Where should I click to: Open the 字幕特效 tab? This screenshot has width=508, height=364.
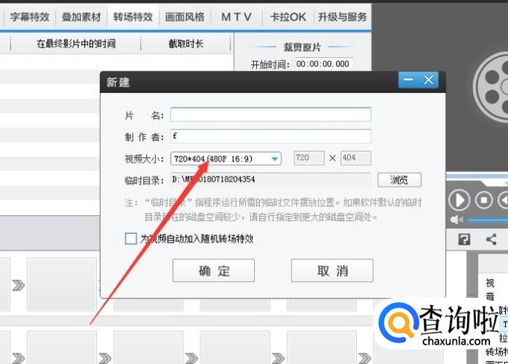click(x=29, y=17)
